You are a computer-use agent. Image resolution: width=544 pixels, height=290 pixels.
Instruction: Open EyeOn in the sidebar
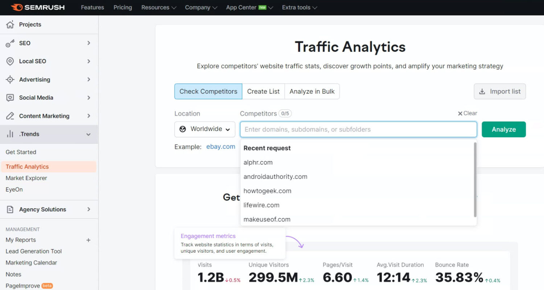click(14, 189)
